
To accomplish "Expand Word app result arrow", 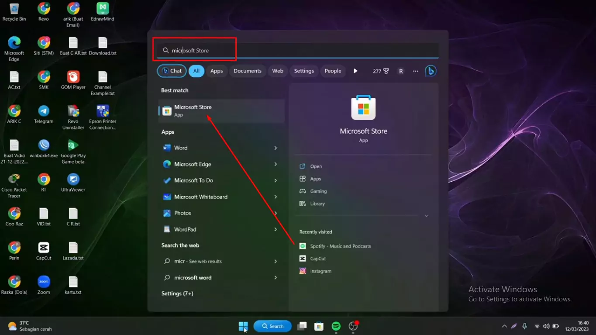I will [x=276, y=148].
